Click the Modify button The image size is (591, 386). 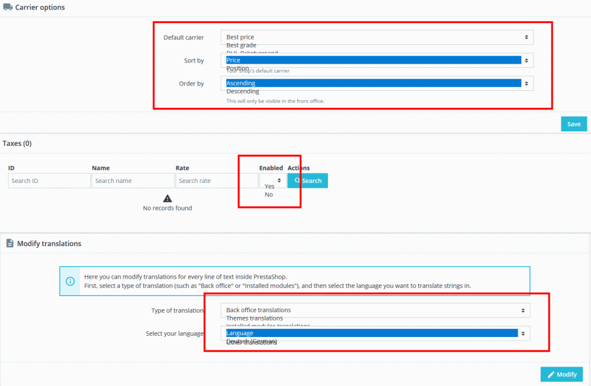coord(561,374)
